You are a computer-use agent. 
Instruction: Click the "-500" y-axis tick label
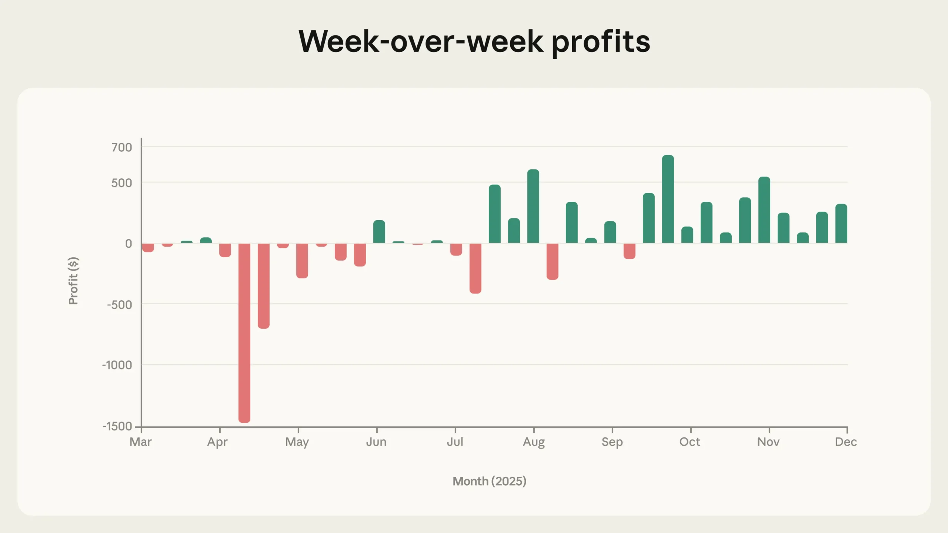(119, 305)
